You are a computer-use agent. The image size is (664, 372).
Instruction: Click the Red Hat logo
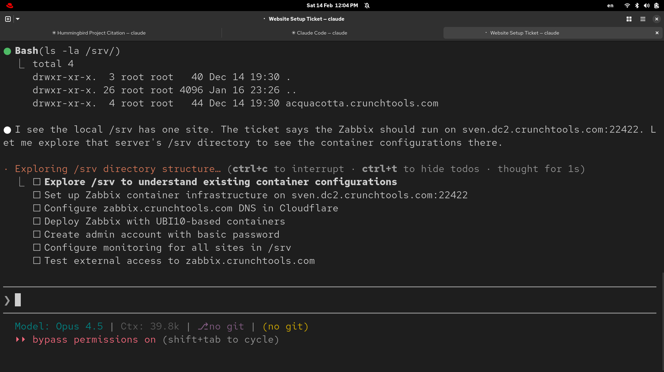[x=10, y=5]
